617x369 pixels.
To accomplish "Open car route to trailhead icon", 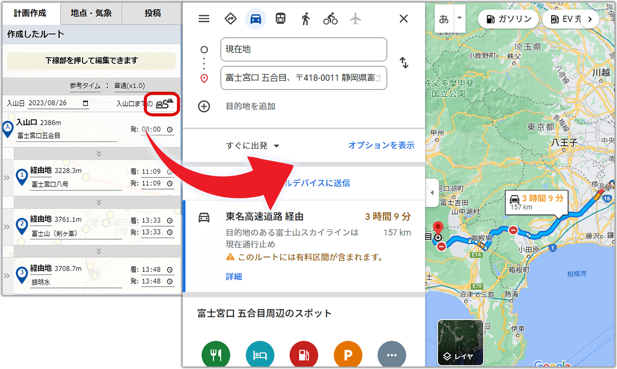I will tap(165, 103).
